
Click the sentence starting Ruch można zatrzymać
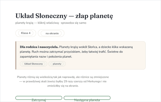point(69,52)
